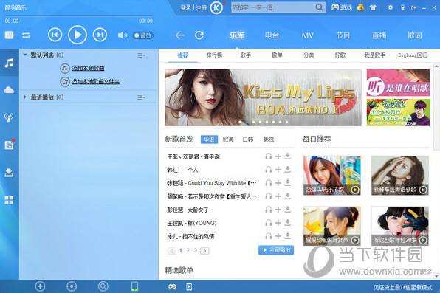
Task: Toggle the 音效 sound effect switch
Action: pyautogui.click(x=143, y=35)
